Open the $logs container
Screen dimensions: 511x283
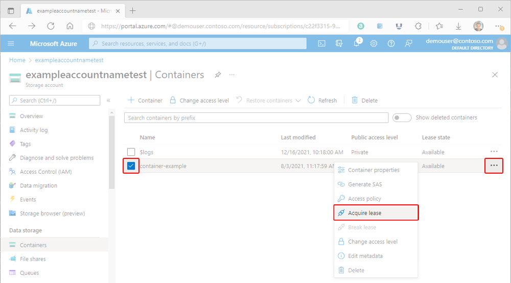(146, 152)
